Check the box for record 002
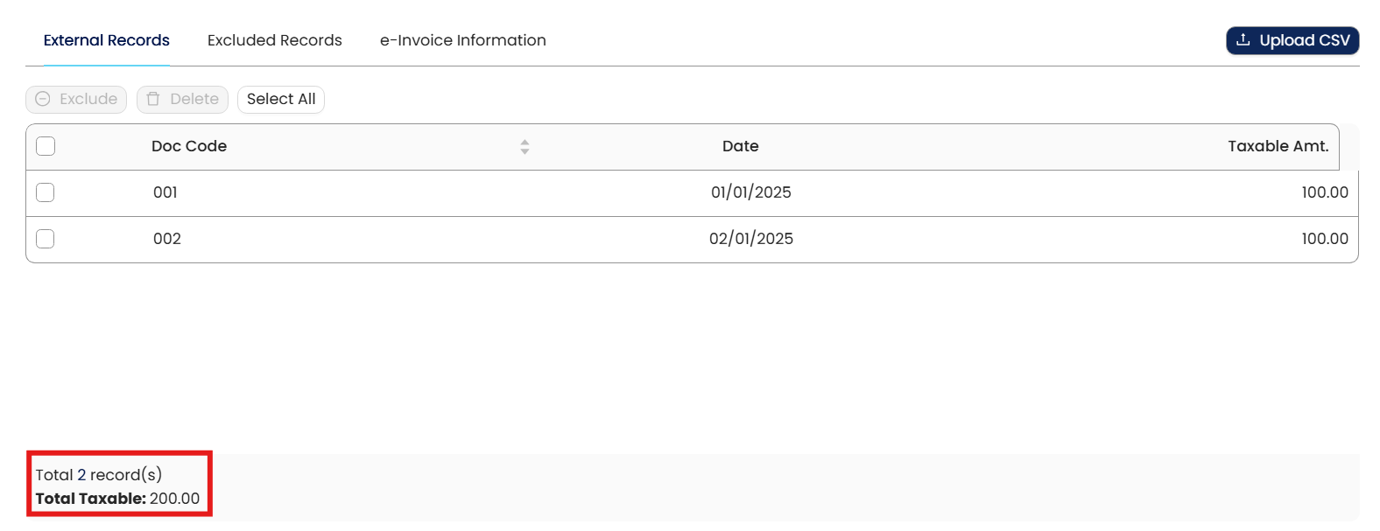The image size is (1380, 531). point(46,239)
